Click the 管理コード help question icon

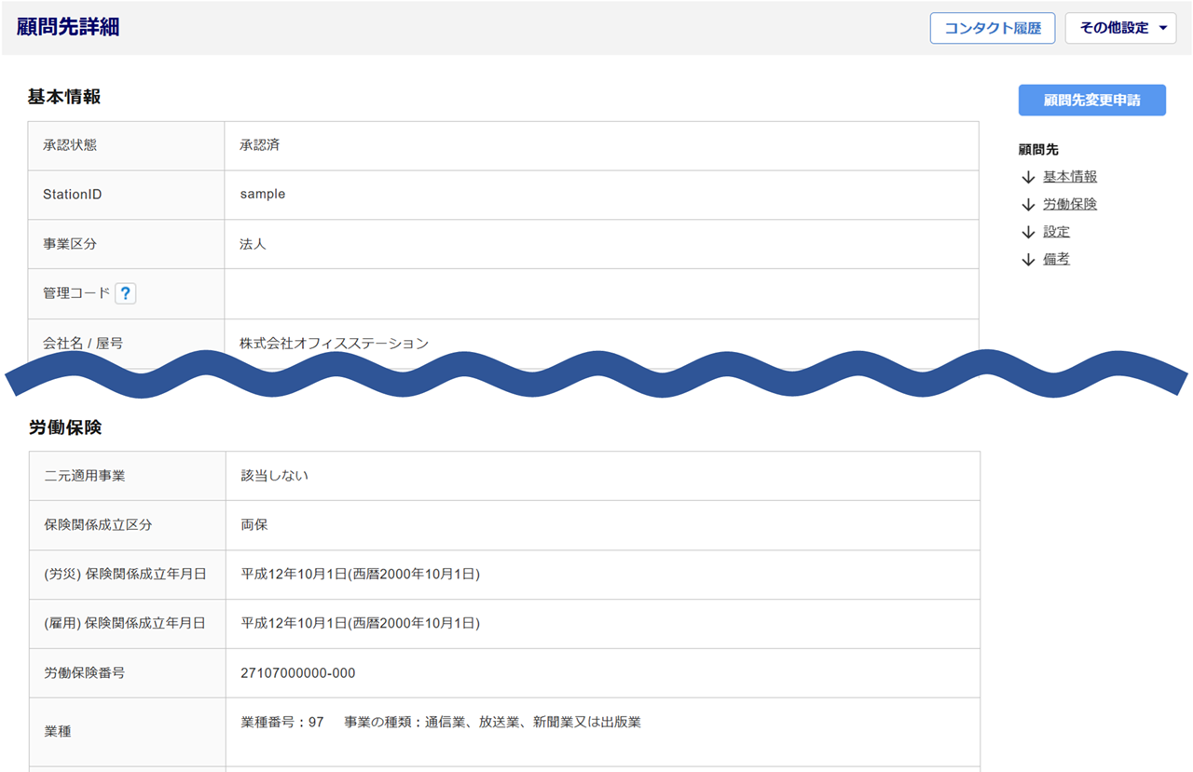point(126,293)
